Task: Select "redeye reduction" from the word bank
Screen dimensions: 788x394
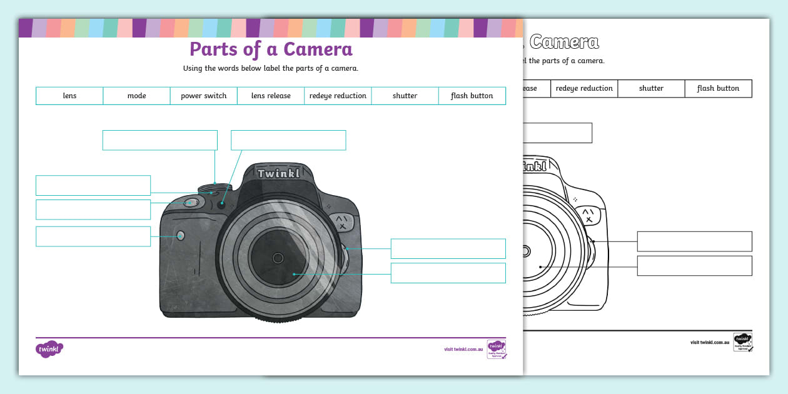Action: tap(338, 96)
